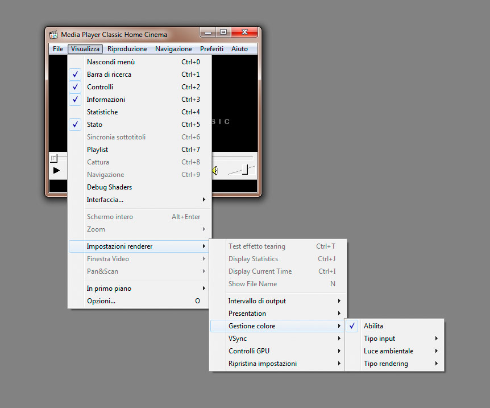The height and width of the screenshot is (408, 490).
Task: Maximize the Media Player Classic window
Action: (223, 32)
